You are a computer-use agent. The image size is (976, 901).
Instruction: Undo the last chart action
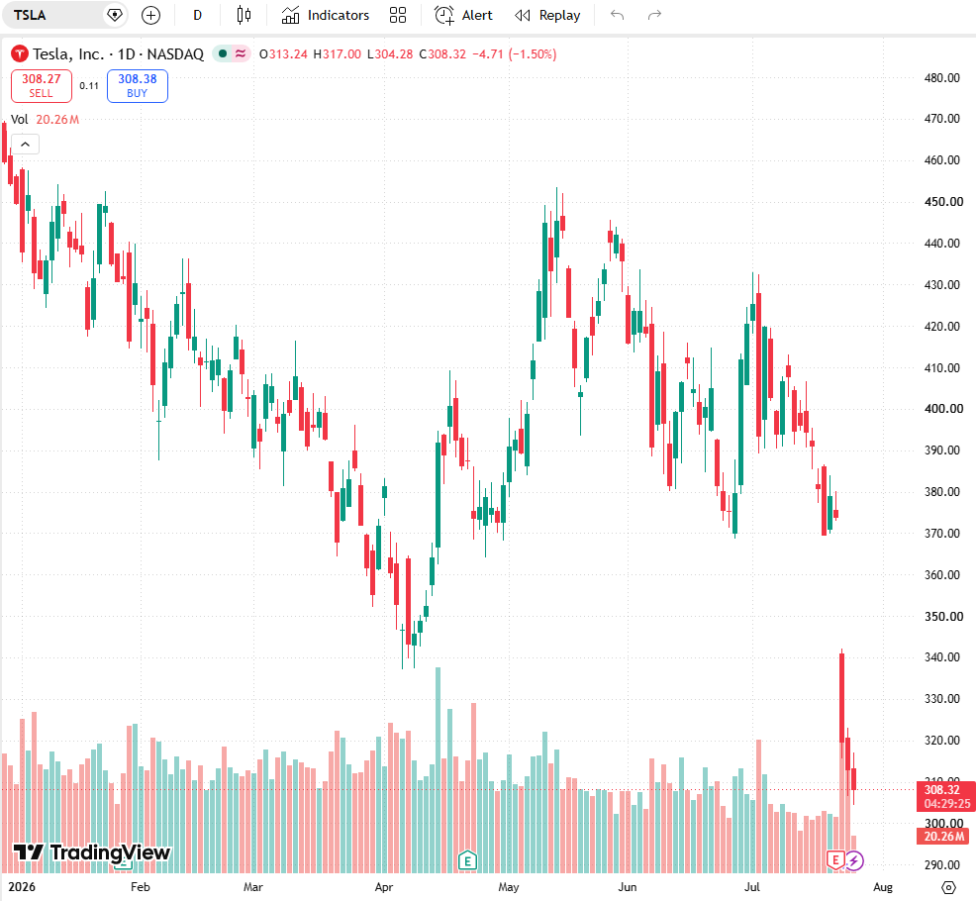pyautogui.click(x=617, y=15)
